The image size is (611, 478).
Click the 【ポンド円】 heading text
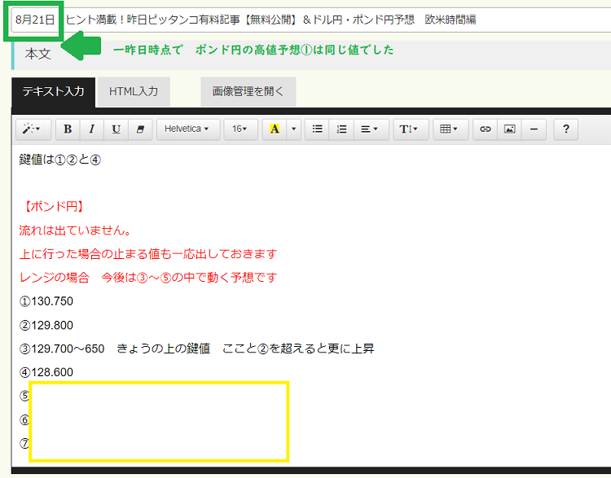point(52,207)
